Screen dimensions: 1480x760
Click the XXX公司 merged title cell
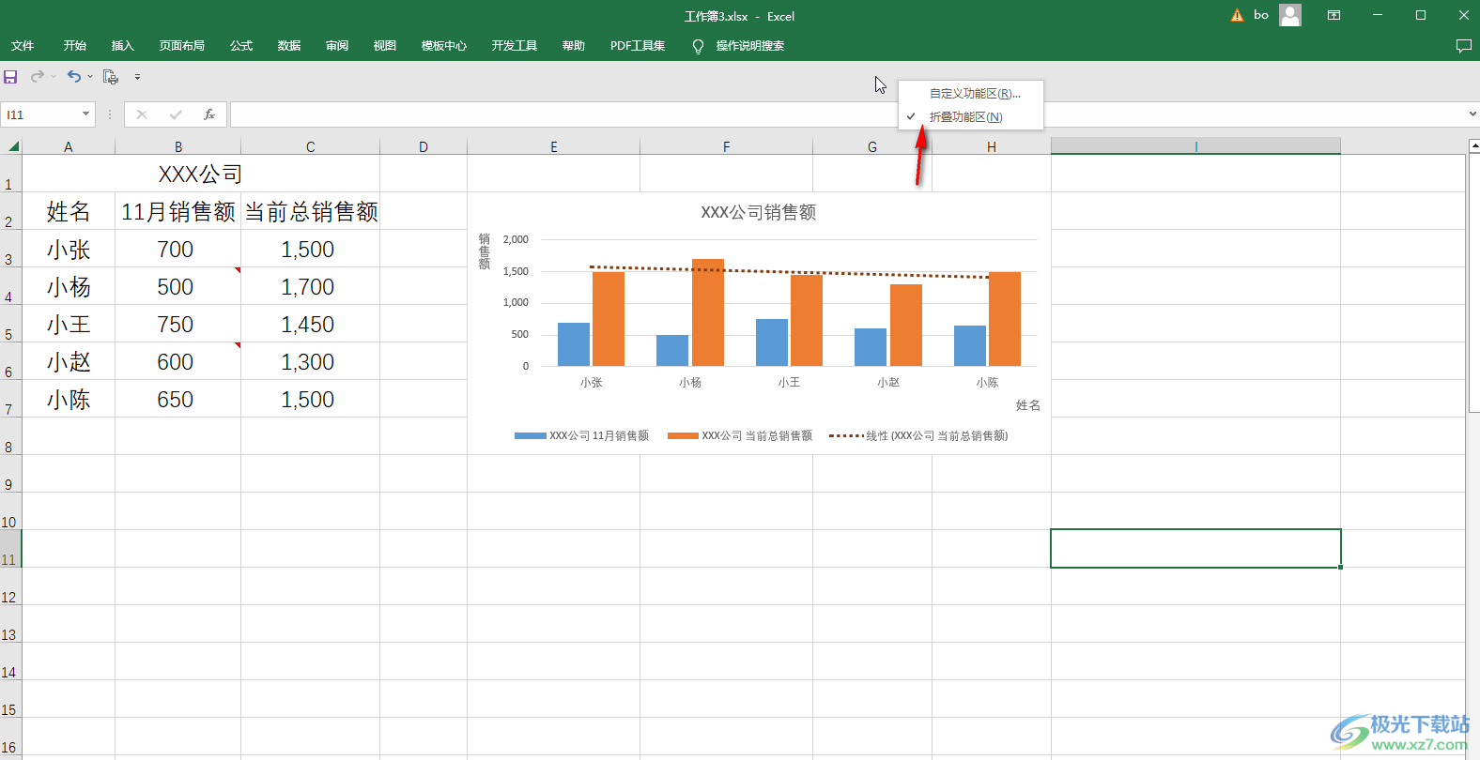pyautogui.click(x=201, y=174)
